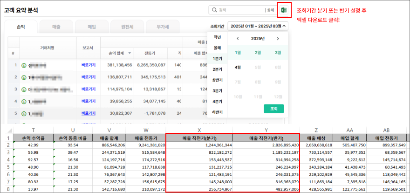The width and height of the screenshot is (410, 193).
Task: Sort by 손익 합계 column arrow
Action: tap(130, 54)
